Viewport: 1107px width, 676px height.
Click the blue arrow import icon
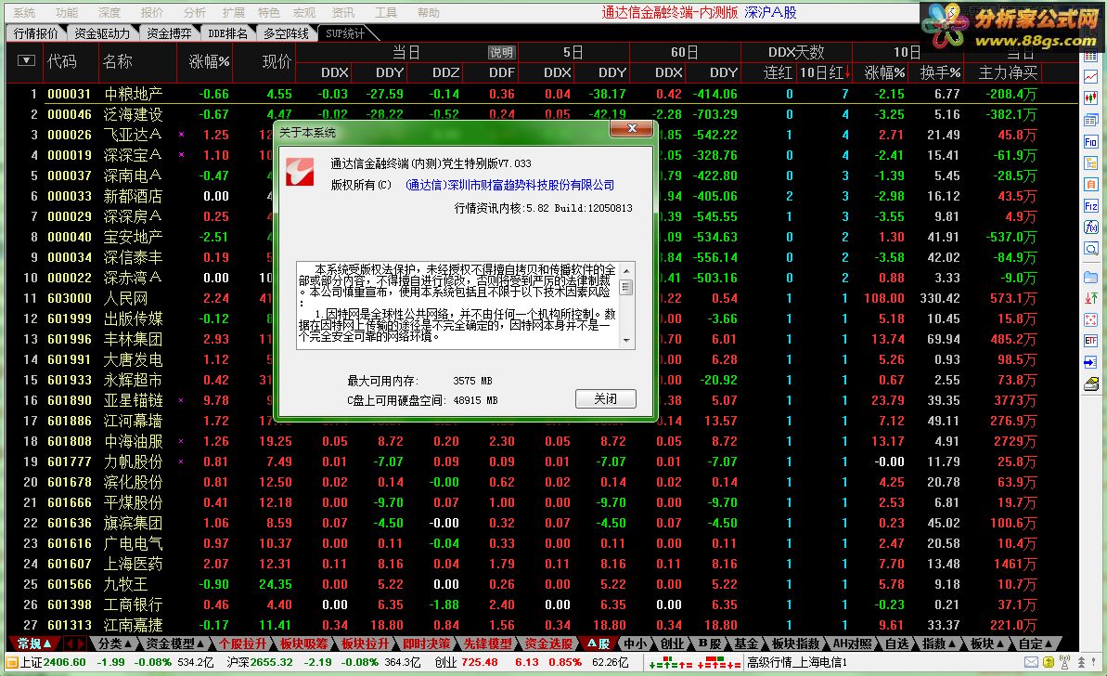click(x=1091, y=362)
